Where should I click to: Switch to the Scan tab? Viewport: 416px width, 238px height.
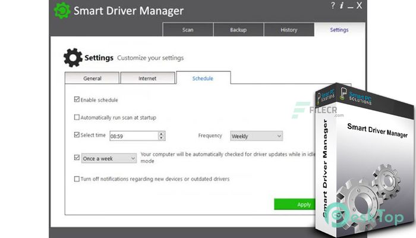pos(188,30)
